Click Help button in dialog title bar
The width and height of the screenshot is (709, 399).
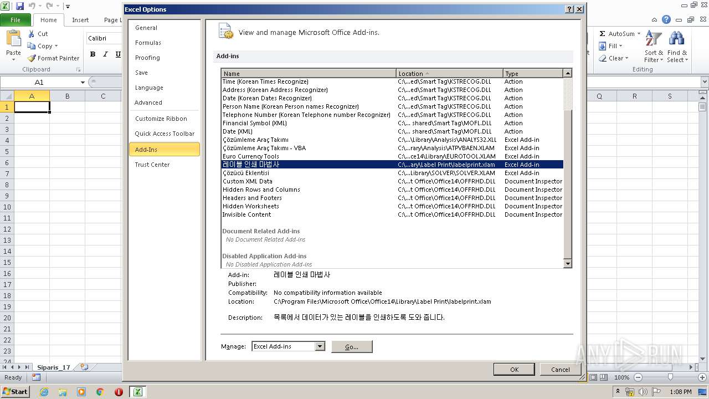pyautogui.click(x=569, y=9)
